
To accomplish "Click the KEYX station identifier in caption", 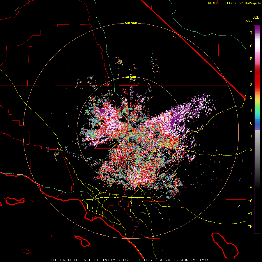I will click(165, 260).
